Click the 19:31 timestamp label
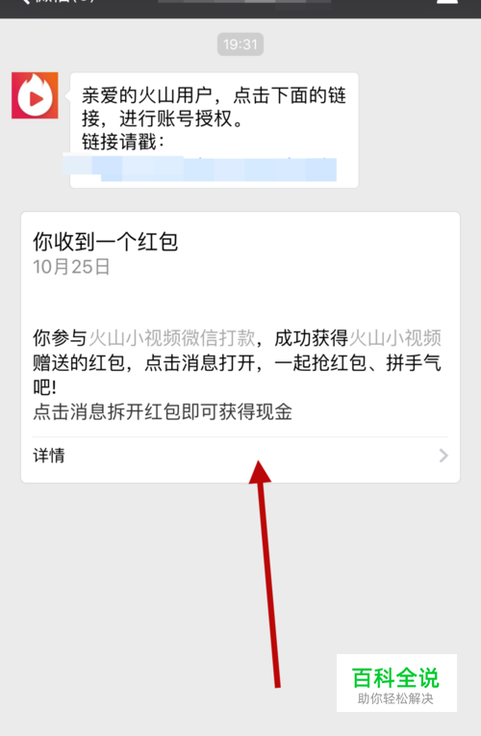481x736 pixels. click(x=240, y=44)
